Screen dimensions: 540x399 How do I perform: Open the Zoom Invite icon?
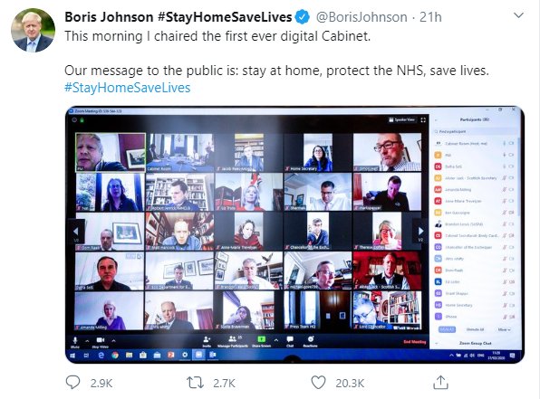point(207,342)
